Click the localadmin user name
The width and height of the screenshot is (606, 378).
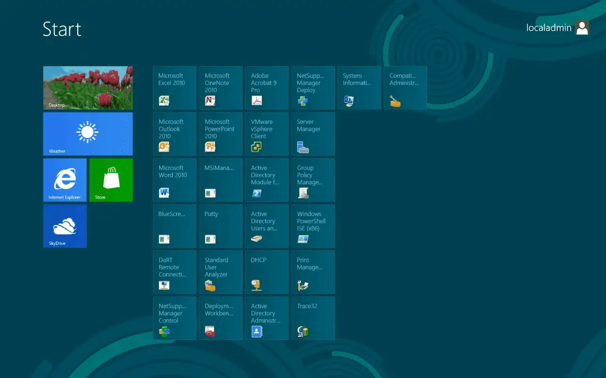tap(549, 28)
